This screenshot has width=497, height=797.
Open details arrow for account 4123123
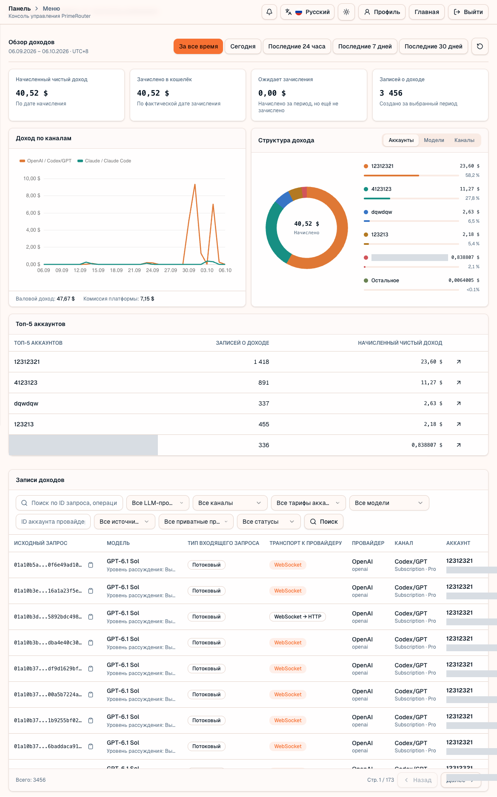tap(459, 383)
